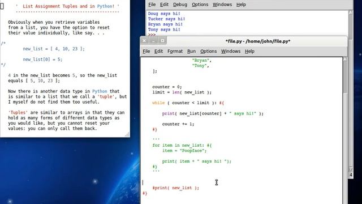The width and height of the screenshot is (362, 204).
Task: Open Help menu in Python shell window
Action: coord(241,5)
